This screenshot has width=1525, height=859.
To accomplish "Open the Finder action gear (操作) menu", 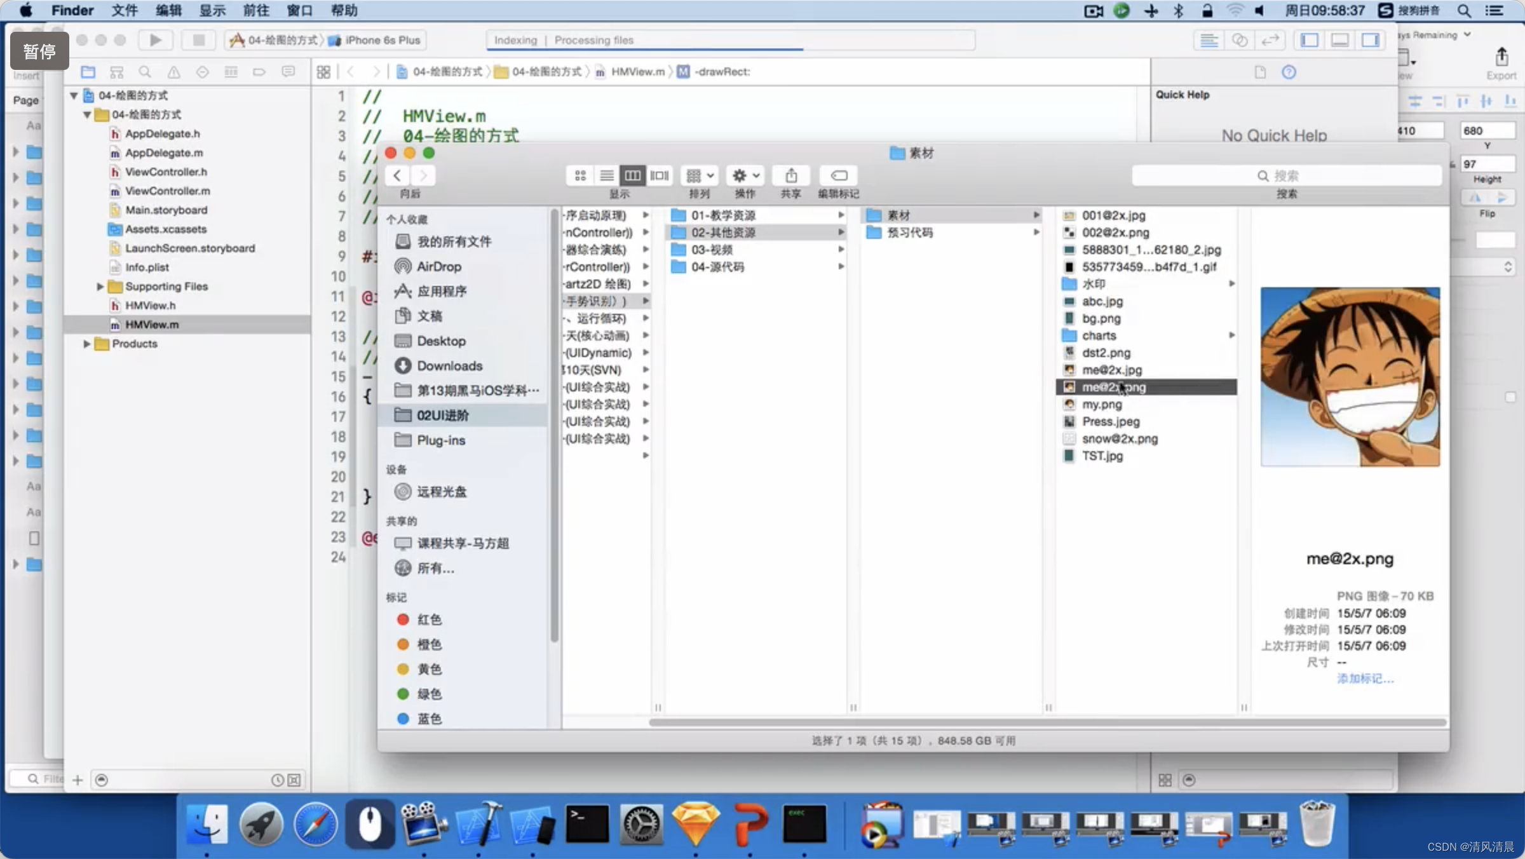I will (745, 175).
